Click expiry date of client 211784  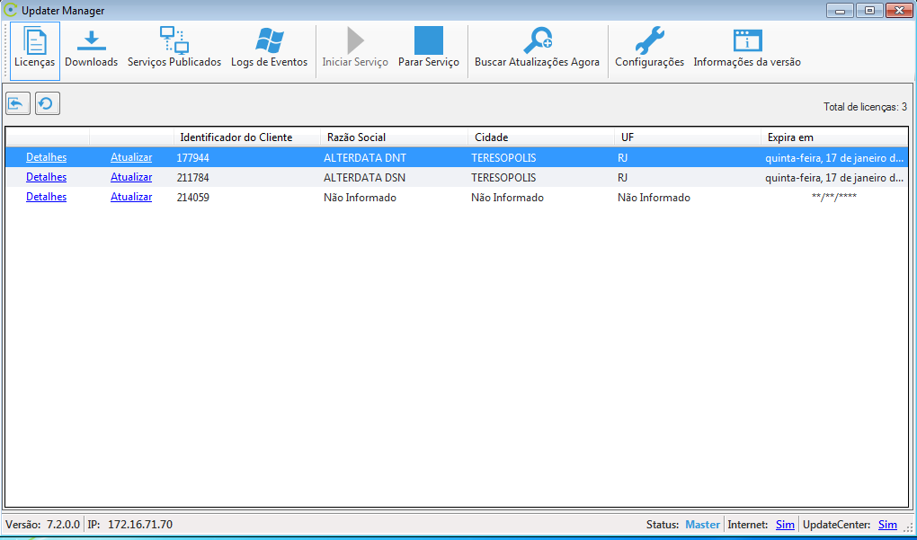(x=835, y=178)
